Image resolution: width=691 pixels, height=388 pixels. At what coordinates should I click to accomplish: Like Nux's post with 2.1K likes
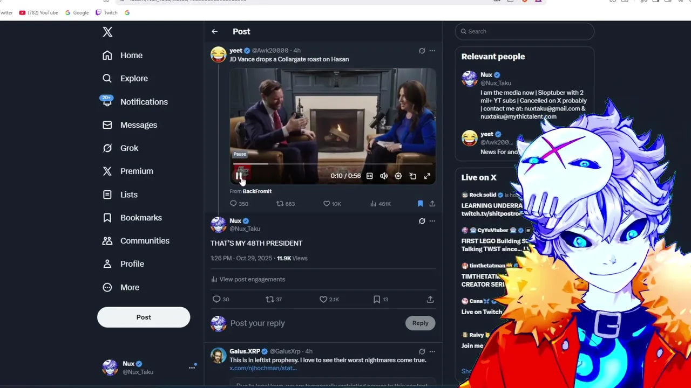(x=329, y=299)
